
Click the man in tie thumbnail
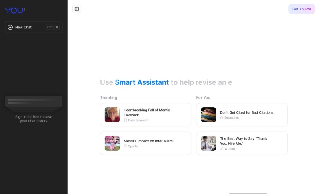click(x=208, y=143)
